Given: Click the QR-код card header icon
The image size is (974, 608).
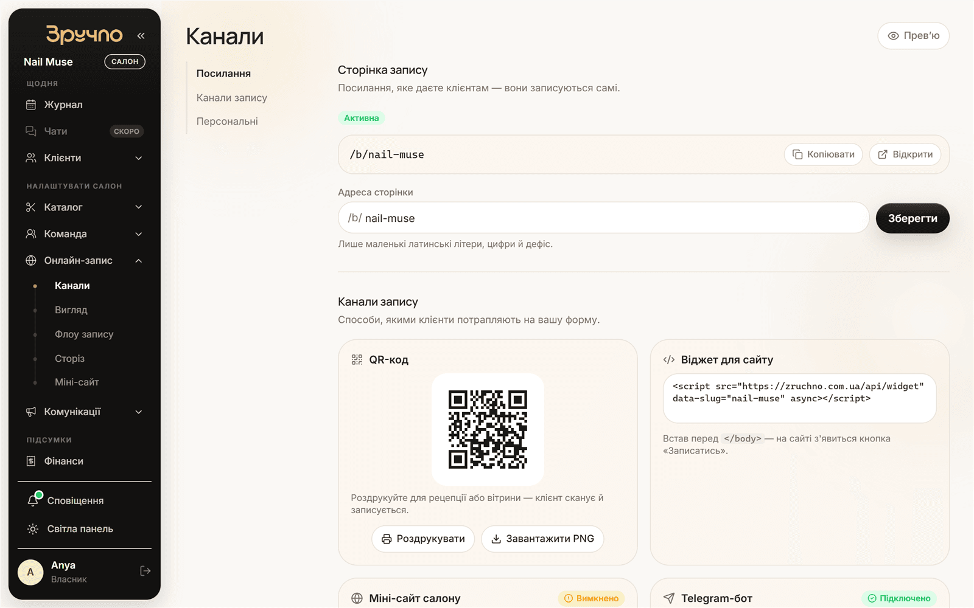Looking at the screenshot, I should tap(357, 360).
